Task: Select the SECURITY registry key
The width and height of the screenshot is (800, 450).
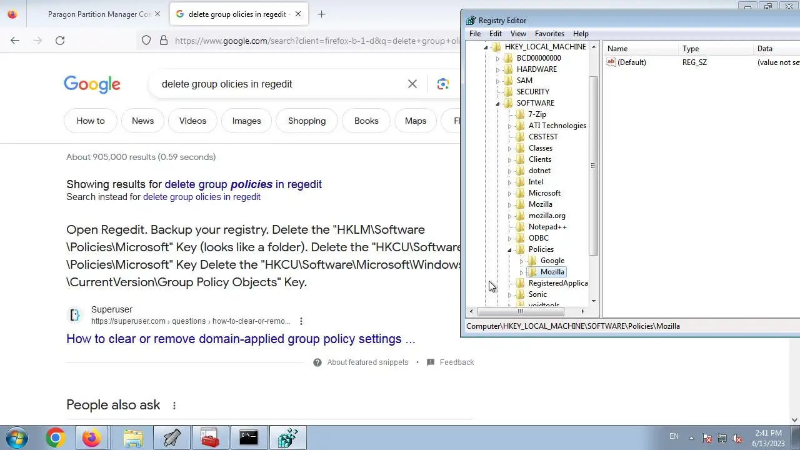Action: (533, 92)
